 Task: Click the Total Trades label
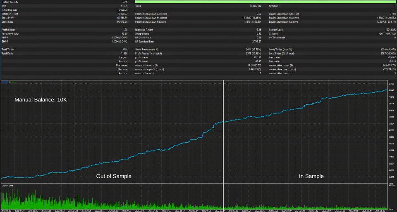coord(8,49)
